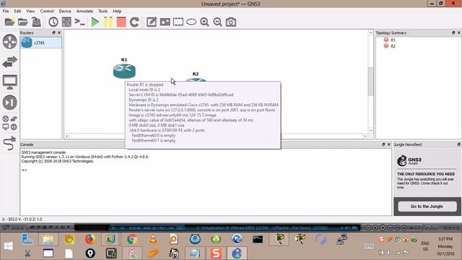
Task: Reload all devices icon
Action: coord(134,22)
